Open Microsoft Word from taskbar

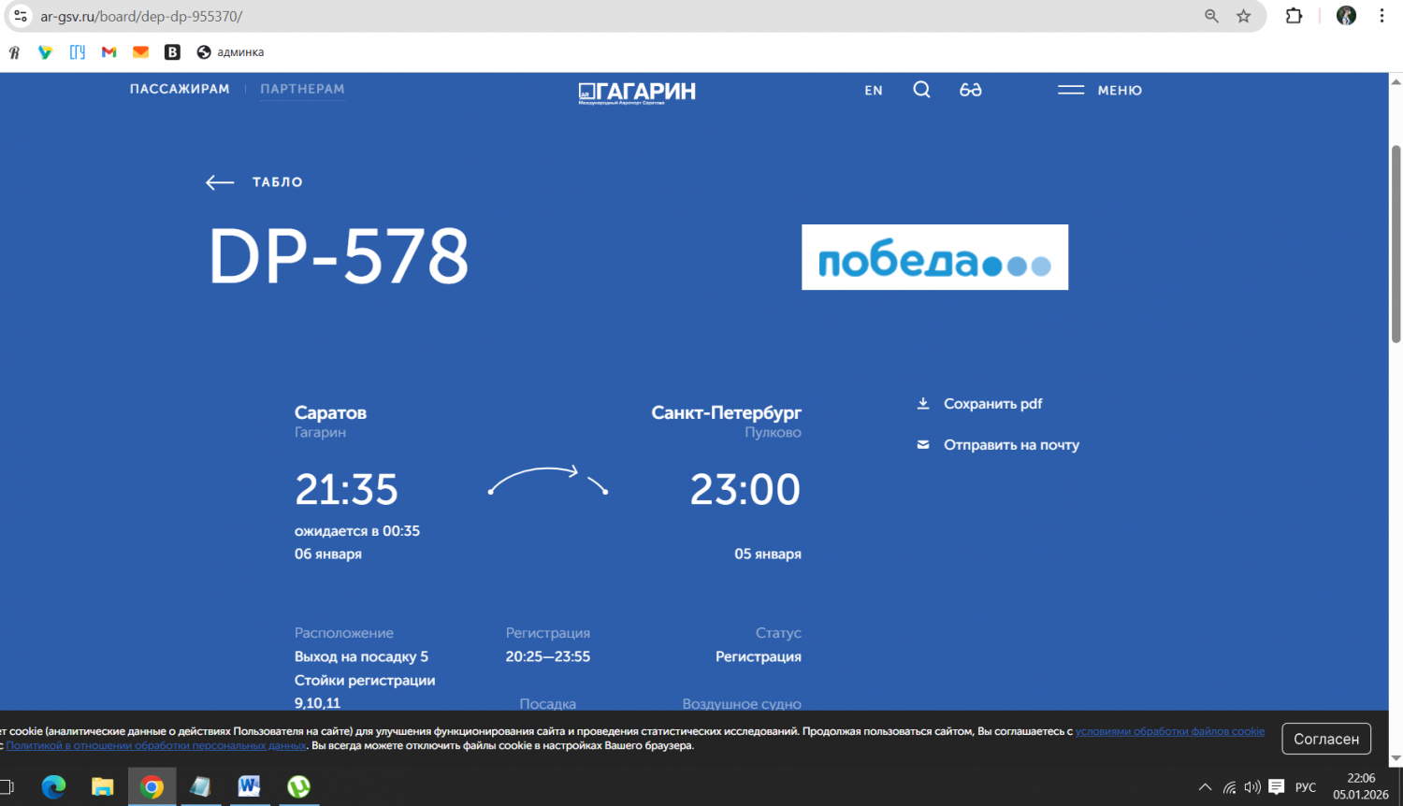pyautogui.click(x=249, y=786)
